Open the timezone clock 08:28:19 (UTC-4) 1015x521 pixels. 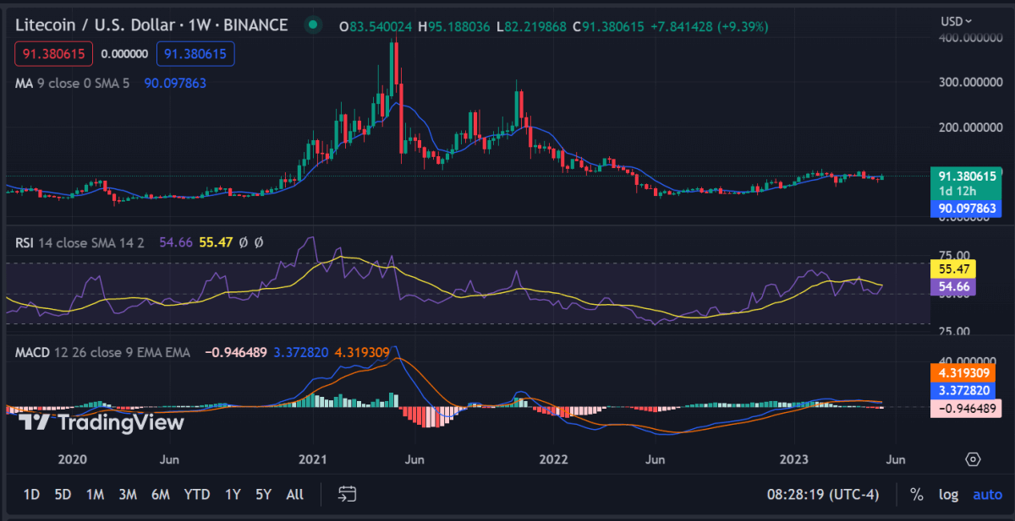(x=824, y=495)
